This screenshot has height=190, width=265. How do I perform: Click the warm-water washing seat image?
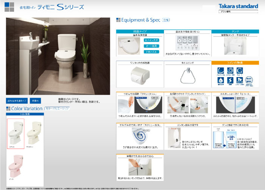click(129, 46)
